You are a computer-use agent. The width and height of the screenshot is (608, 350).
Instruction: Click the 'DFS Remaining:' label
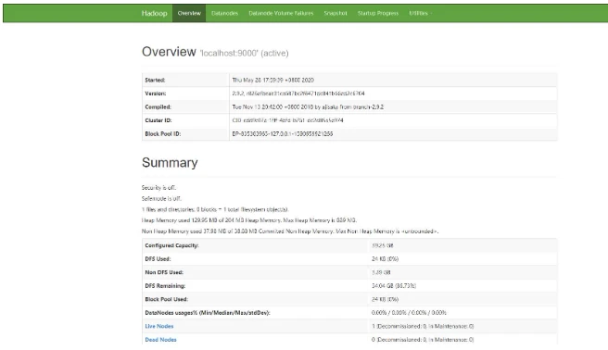[x=165, y=286]
